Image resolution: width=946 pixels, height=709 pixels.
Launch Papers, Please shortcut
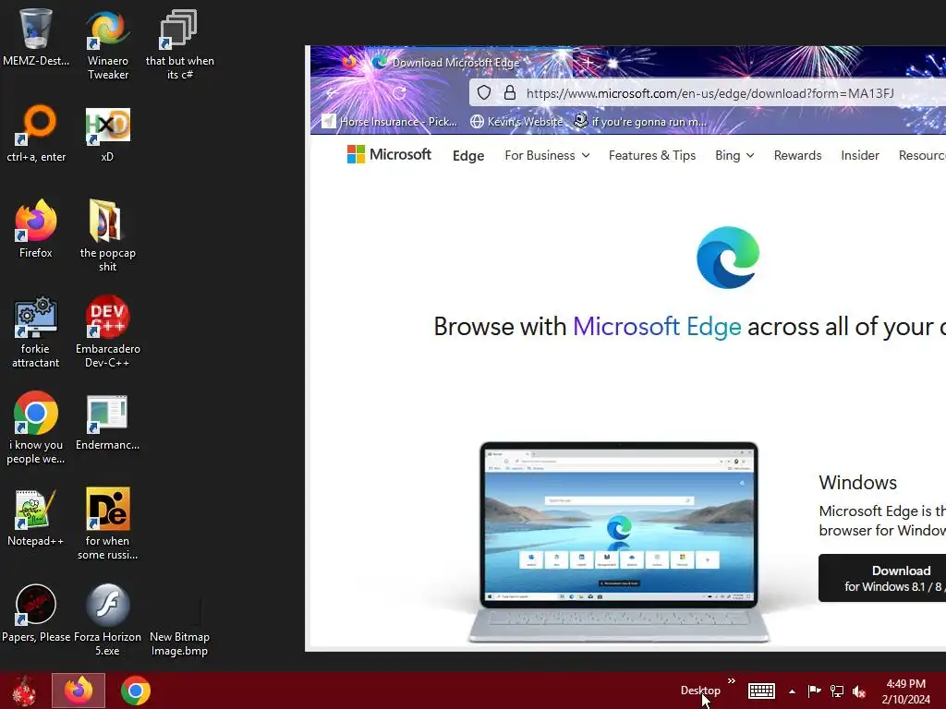click(36, 613)
